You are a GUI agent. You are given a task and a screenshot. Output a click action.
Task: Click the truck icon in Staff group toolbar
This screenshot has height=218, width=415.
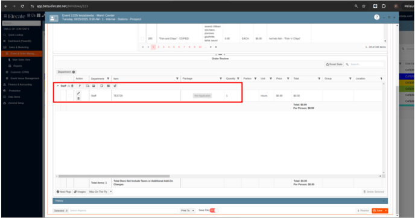click(87, 86)
